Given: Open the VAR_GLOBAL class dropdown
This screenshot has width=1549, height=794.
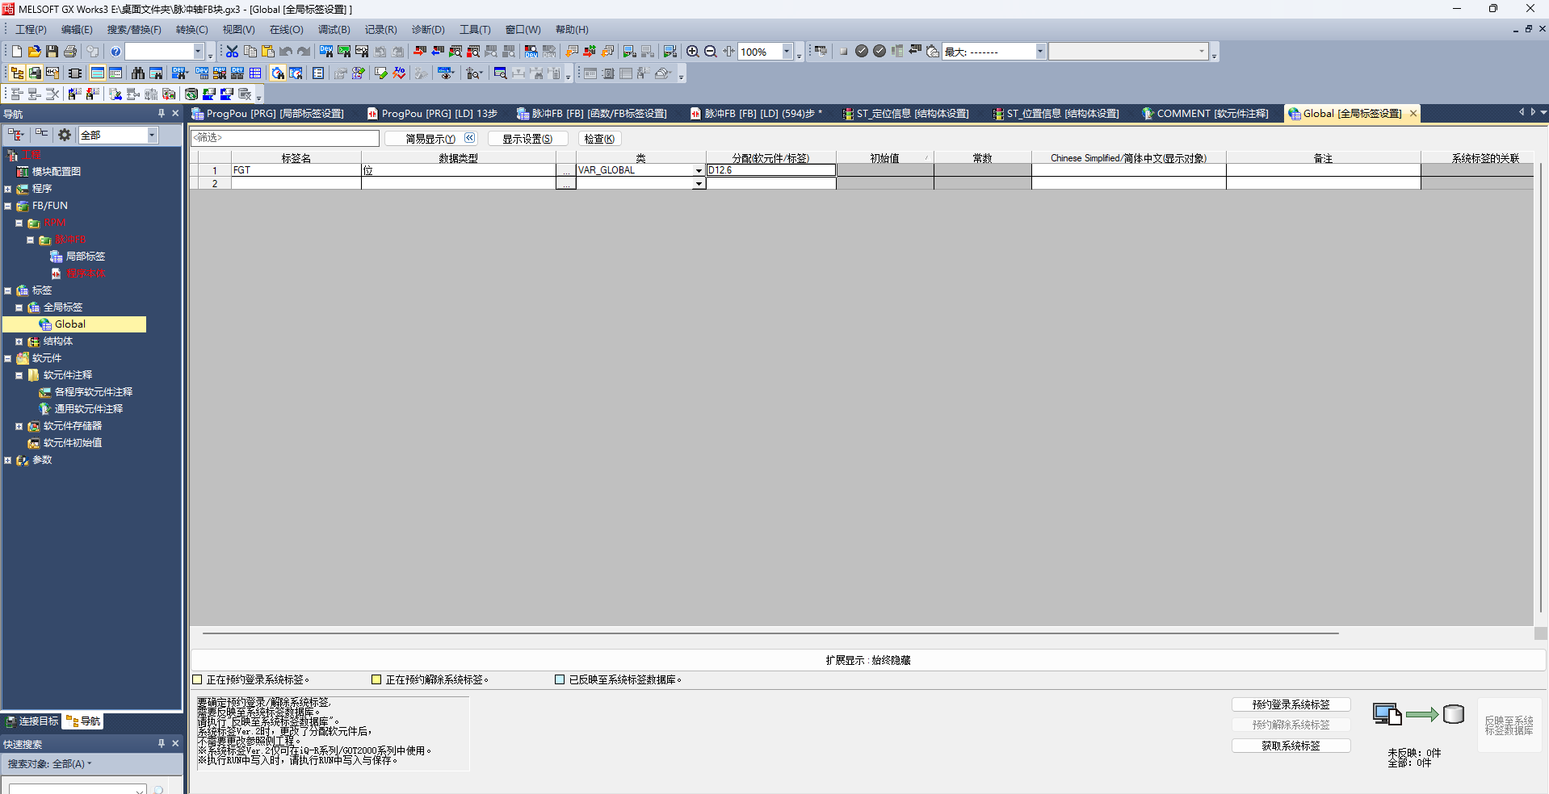Looking at the screenshot, I should (699, 170).
